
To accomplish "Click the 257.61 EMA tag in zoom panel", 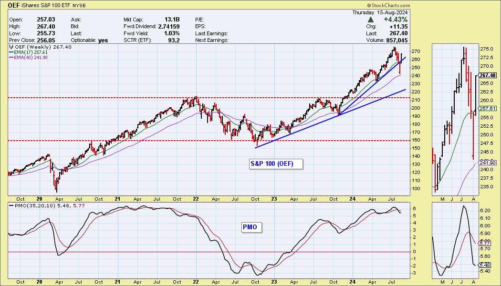I will pyautogui.click(x=487, y=109).
